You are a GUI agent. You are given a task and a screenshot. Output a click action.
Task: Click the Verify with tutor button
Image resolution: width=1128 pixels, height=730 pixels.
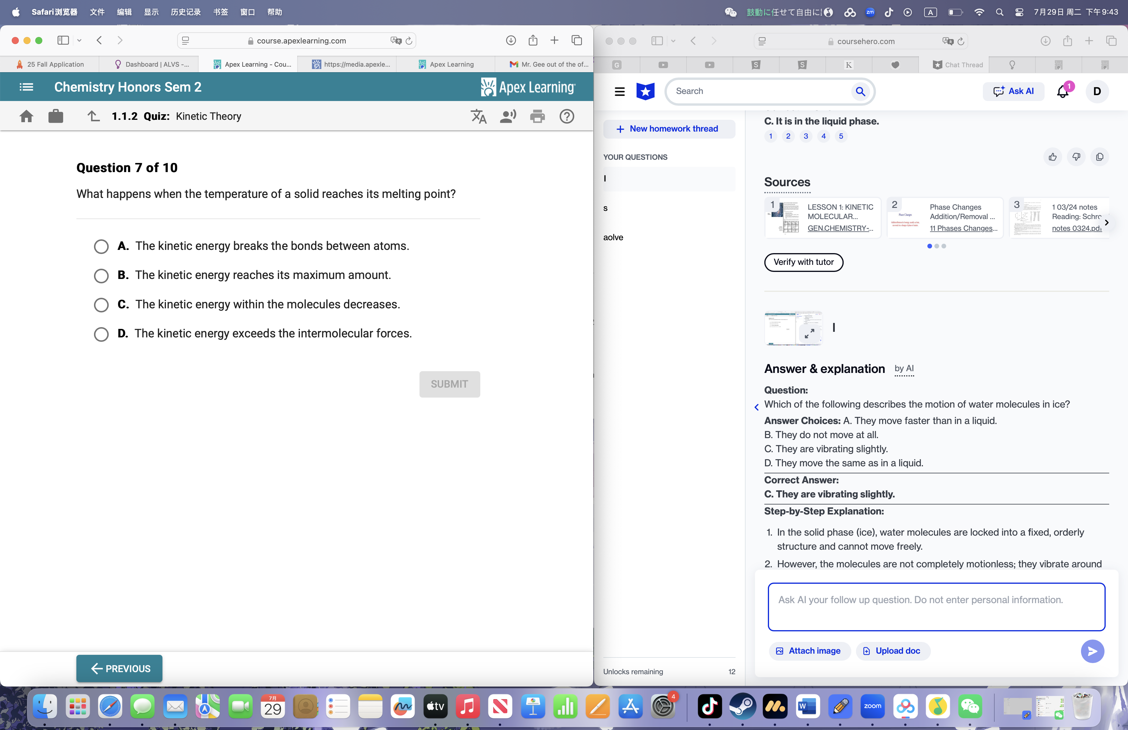803,262
